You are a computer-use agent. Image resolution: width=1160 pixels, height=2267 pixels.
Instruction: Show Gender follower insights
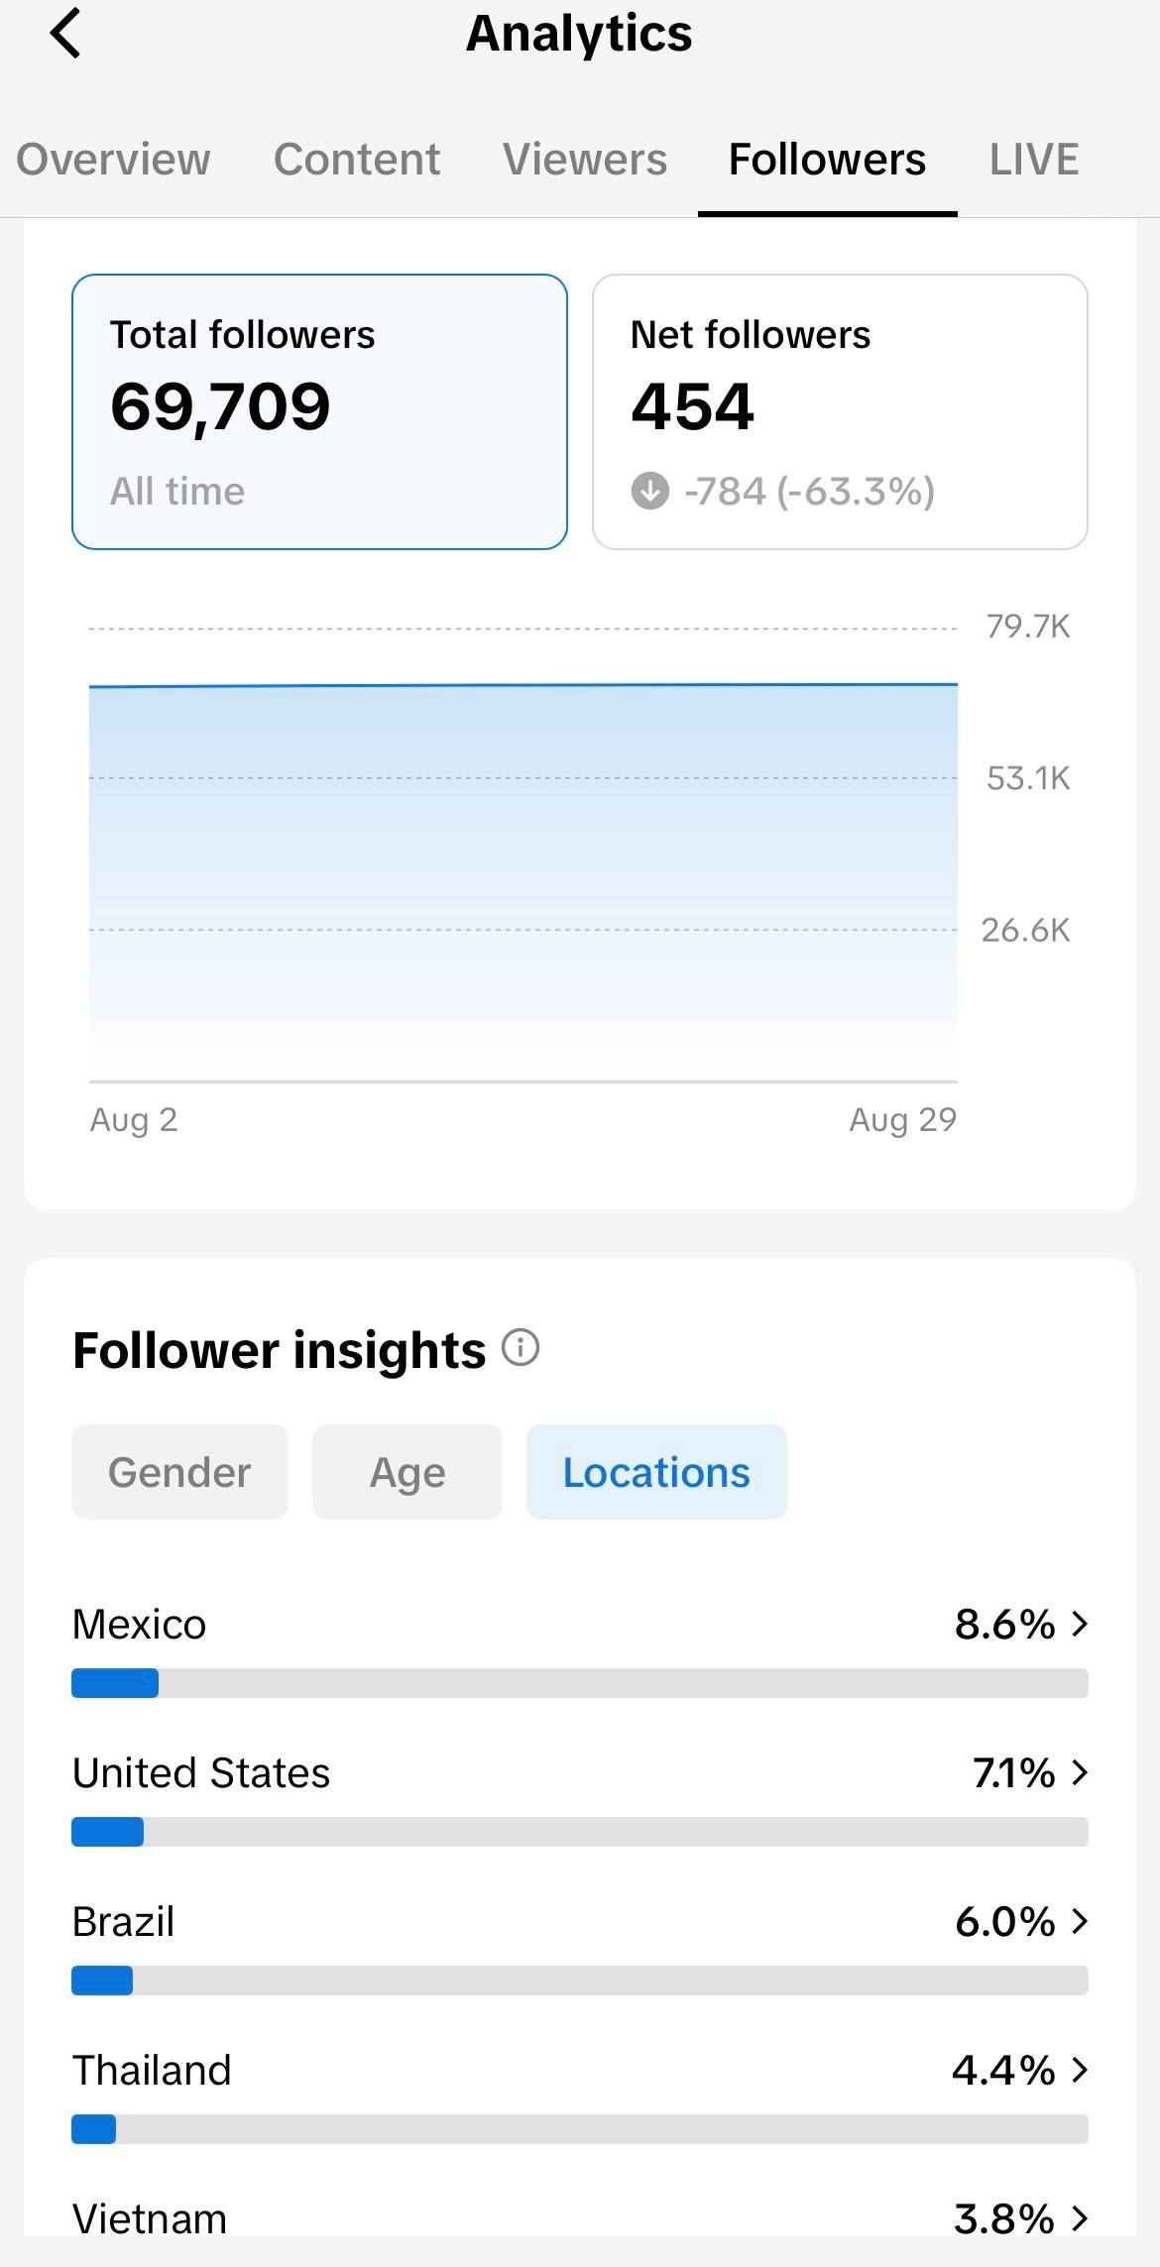click(179, 1472)
